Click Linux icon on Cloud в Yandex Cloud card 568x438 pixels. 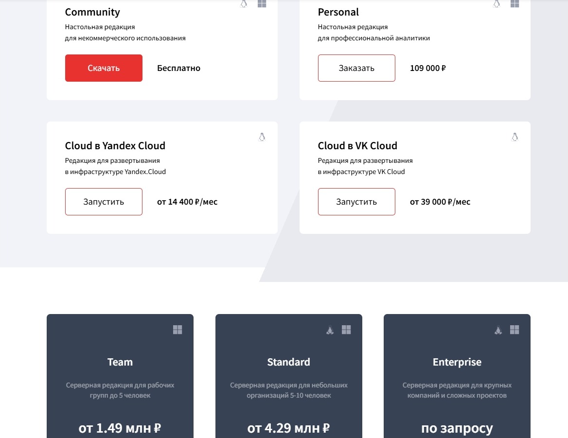coord(262,137)
